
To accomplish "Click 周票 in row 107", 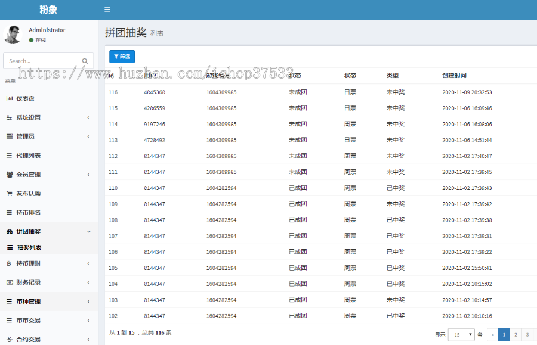I will (350, 236).
